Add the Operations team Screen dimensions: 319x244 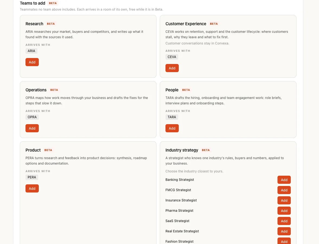tap(32, 128)
